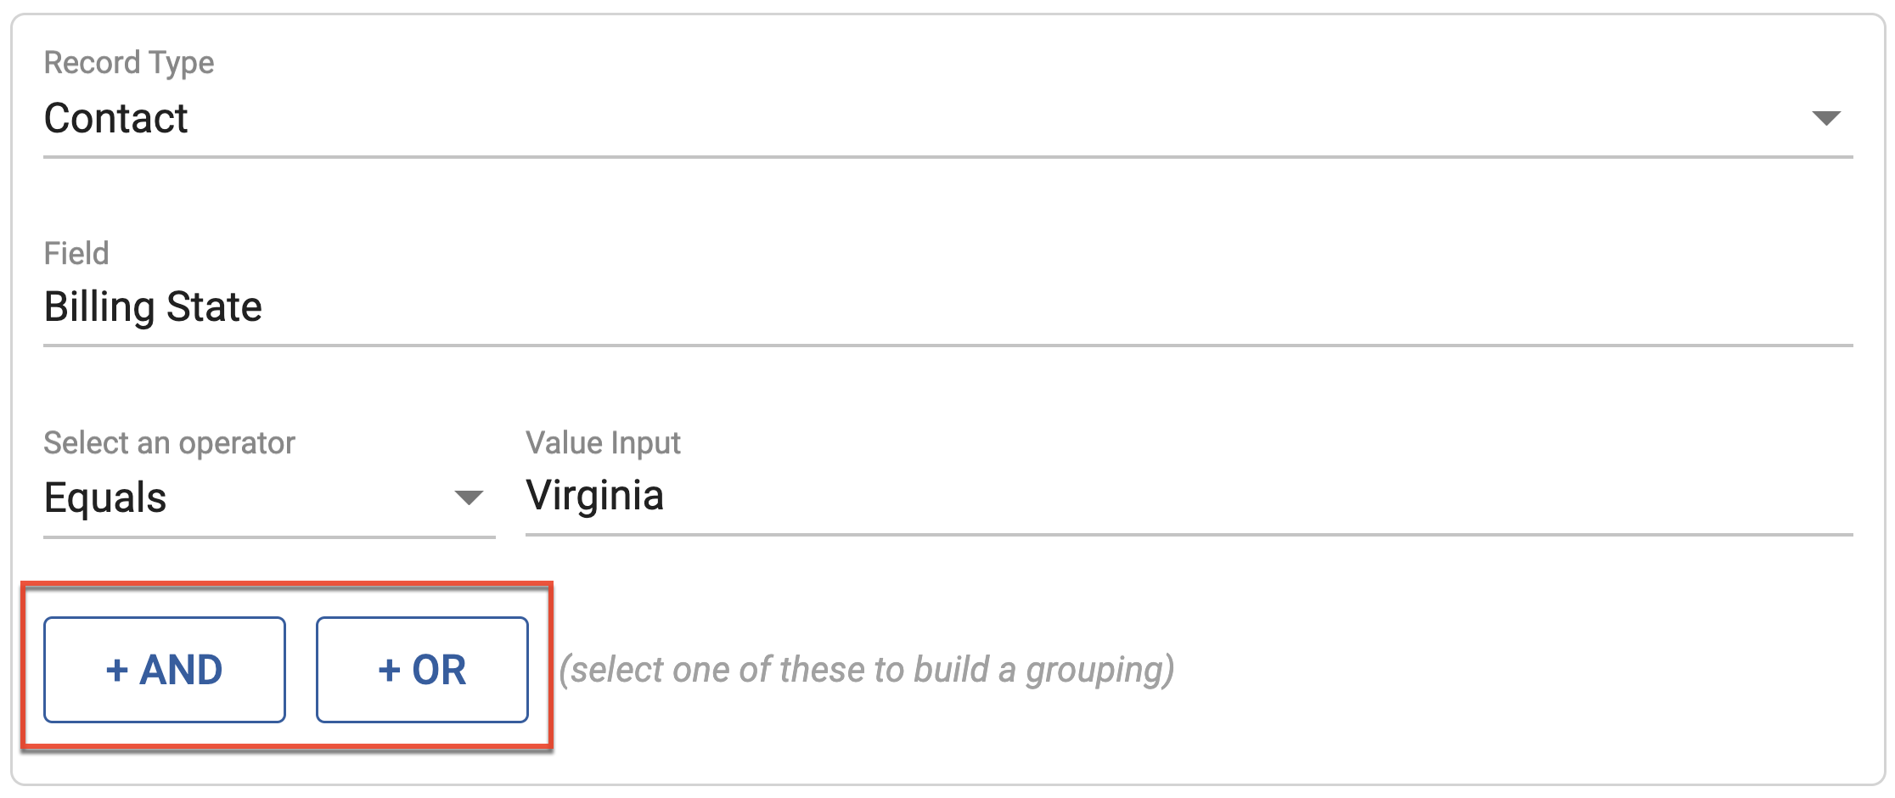Click the plus sign on the AND button
The width and height of the screenshot is (1895, 798).
[x=117, y=671]
